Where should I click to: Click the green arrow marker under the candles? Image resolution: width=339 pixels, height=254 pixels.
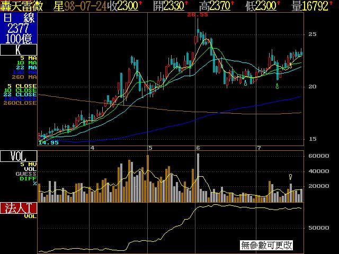click(x=278, y=86)
